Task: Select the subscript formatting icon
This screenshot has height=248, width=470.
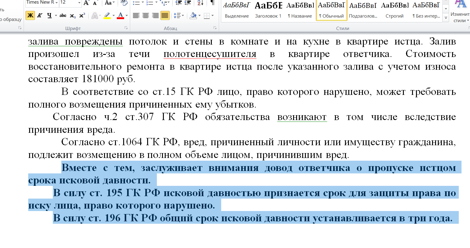Action: coord(73,15)
